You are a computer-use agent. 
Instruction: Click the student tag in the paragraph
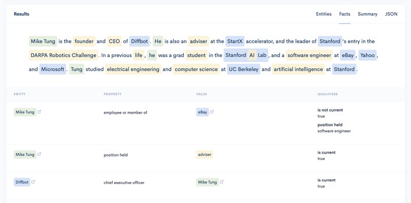pyautogui.click(x=197, y=56)
